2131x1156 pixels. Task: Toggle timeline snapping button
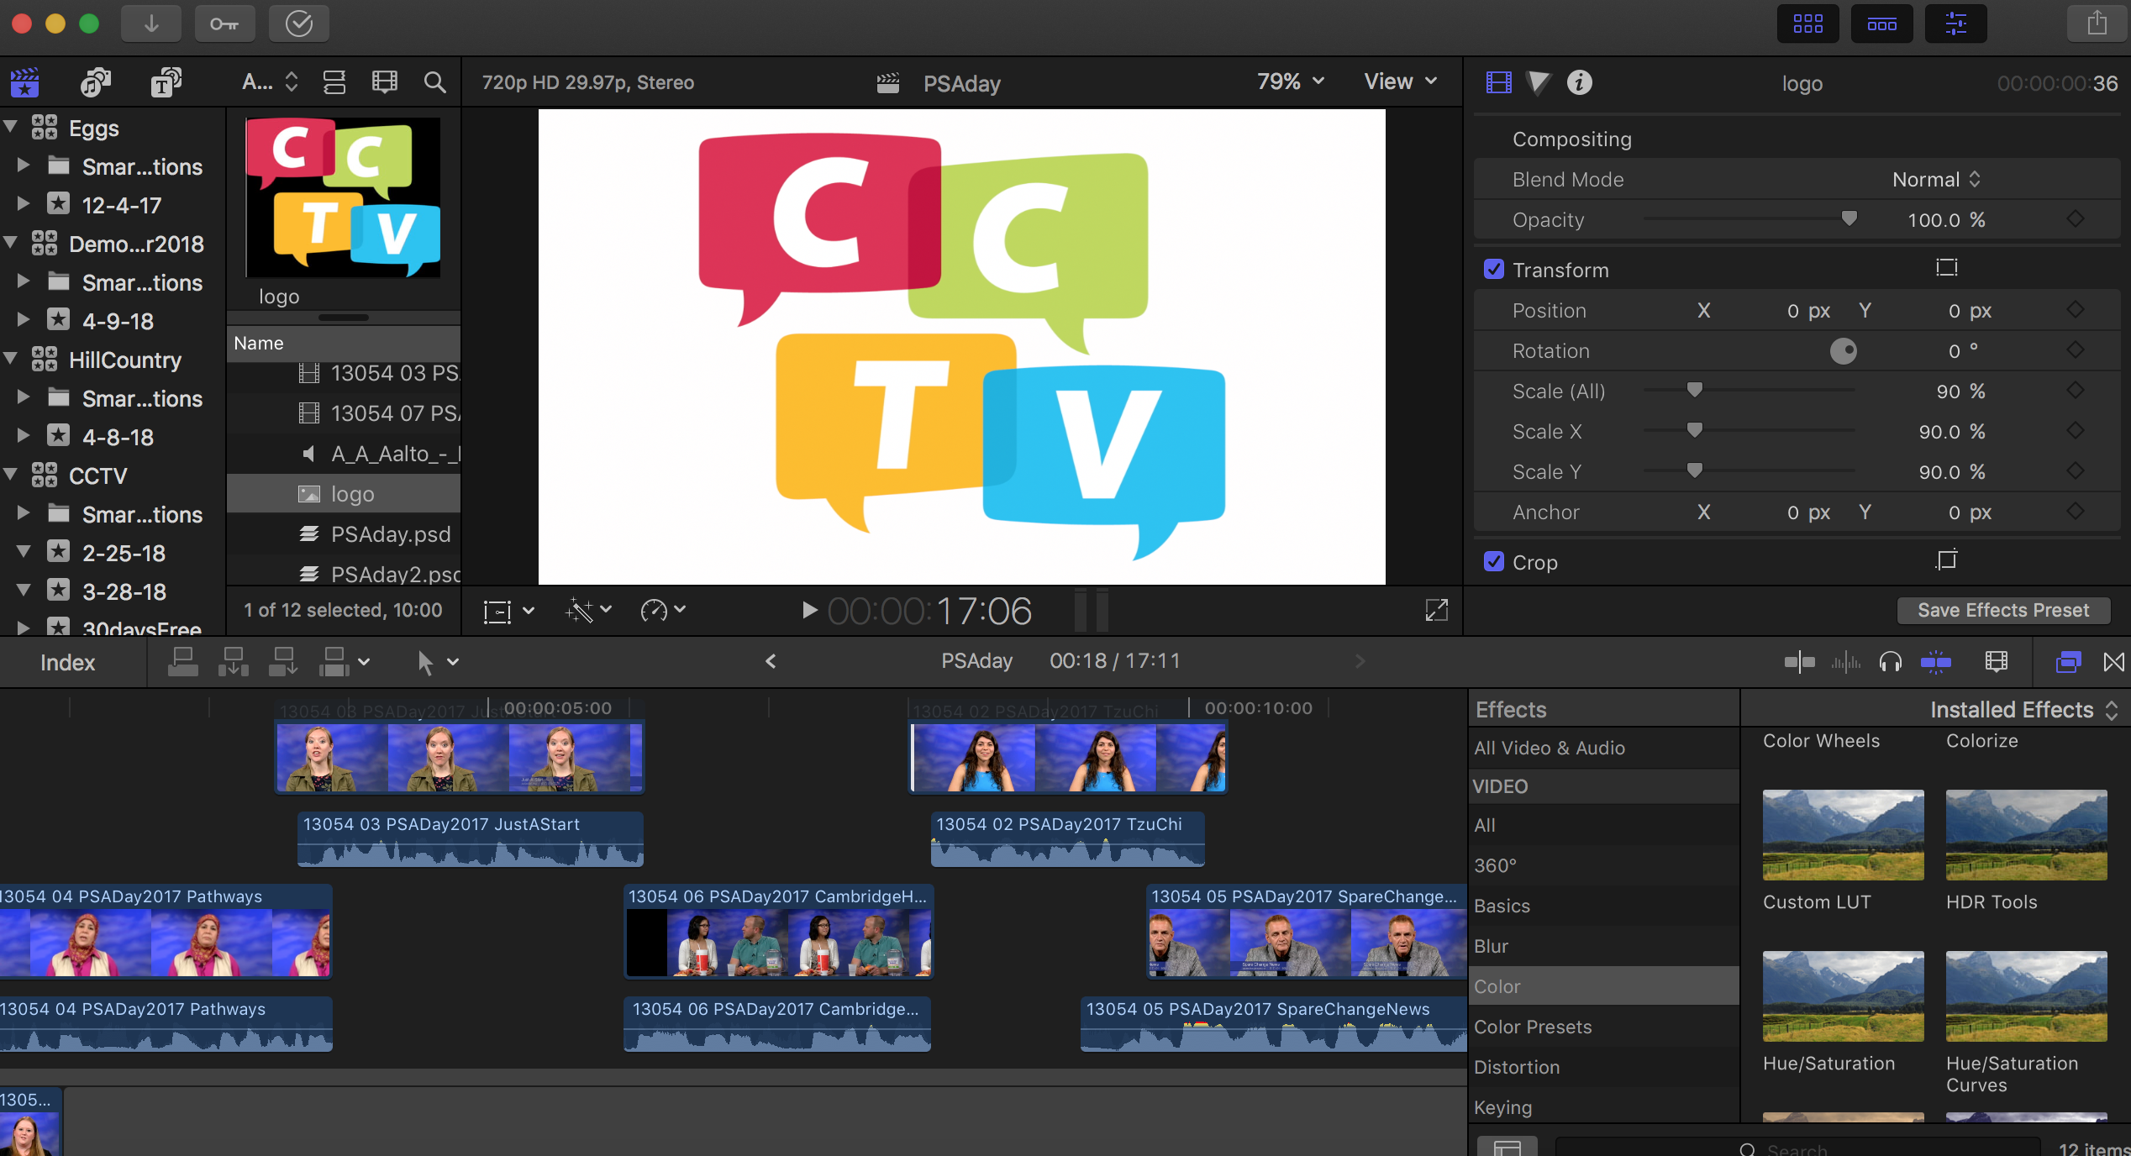[1936, 662]
